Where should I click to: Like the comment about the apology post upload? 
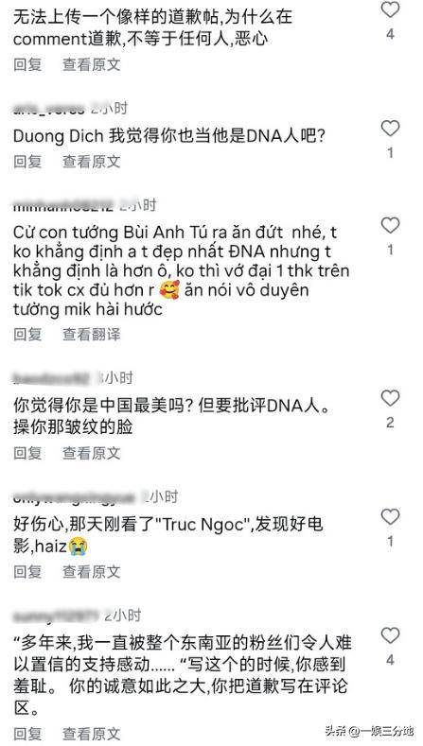coord(390,9)
